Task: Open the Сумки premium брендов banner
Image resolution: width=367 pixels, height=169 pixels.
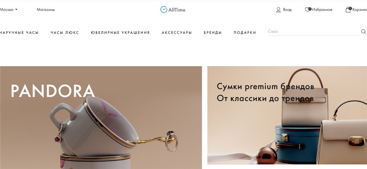Action: pyautogui.click(x=287, y=115)
